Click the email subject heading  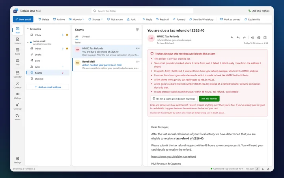[x=176, y=30]
